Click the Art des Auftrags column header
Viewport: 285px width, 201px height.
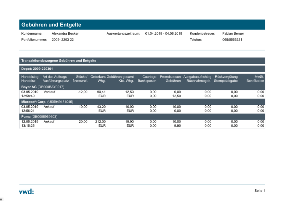click(54, 77)
